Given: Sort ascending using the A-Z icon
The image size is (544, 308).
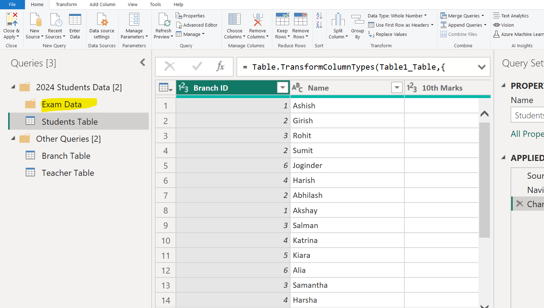Looking at the screenshot, I should pyautogui.click(x=319, y=16).
